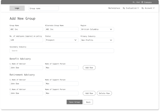Edit Retirement Advisory first advisor name
Image resolution: width=160 pixels, height=111 pixels.
pos(26,84)
